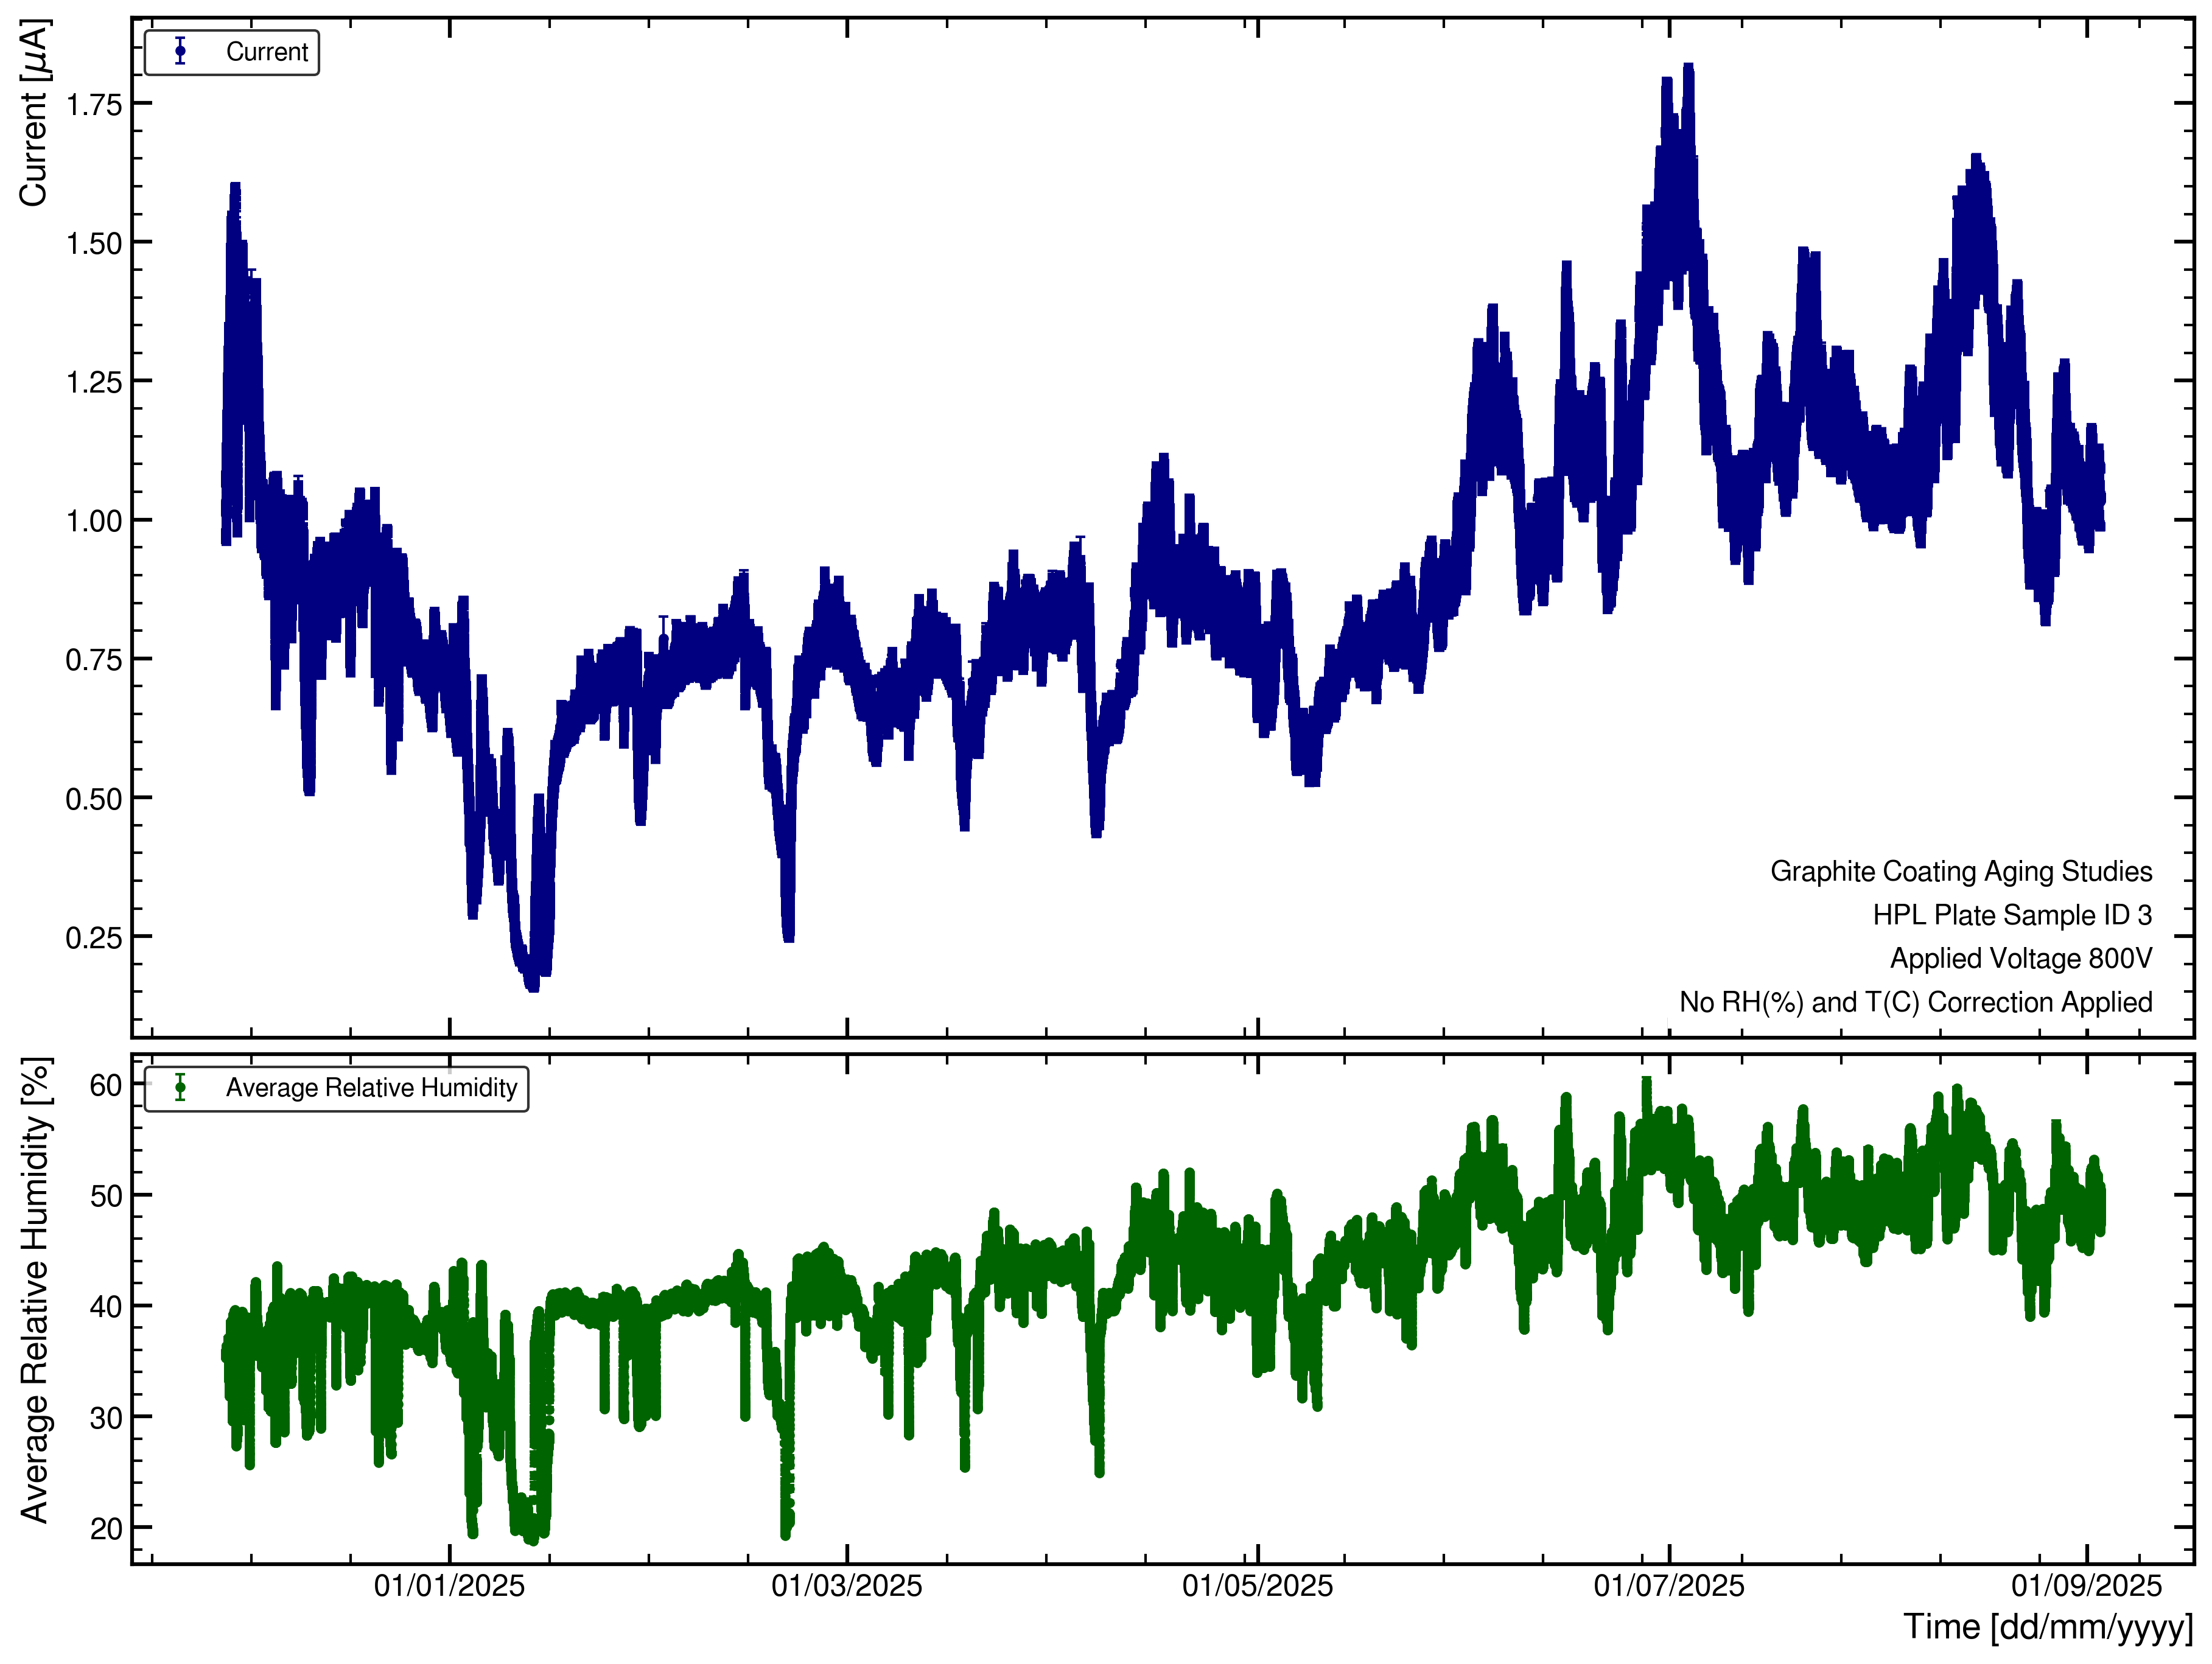Click the 60 tick label on the humidity axis
The image size is (2212, 1664).
[106, 1085]
